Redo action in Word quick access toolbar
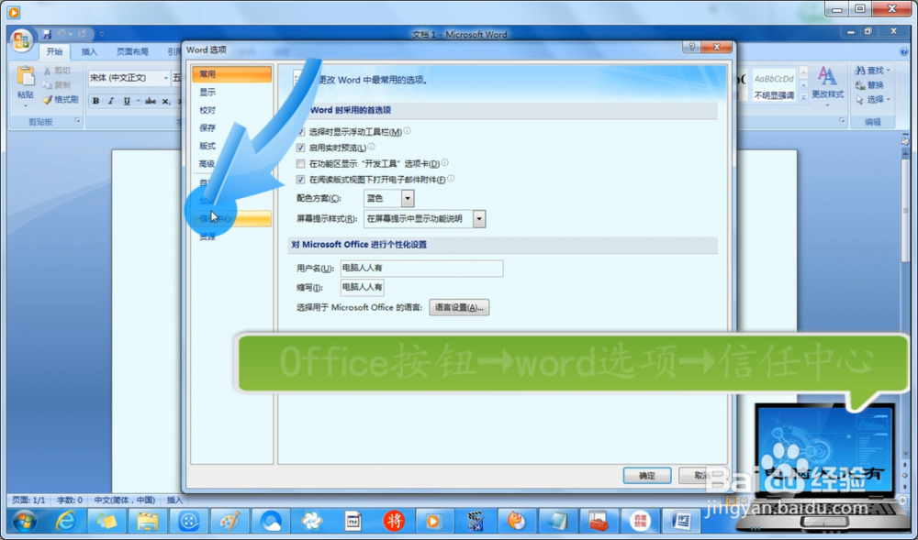Image resolution: width=918 pixels, height=540 pixels. coord(83,35)
